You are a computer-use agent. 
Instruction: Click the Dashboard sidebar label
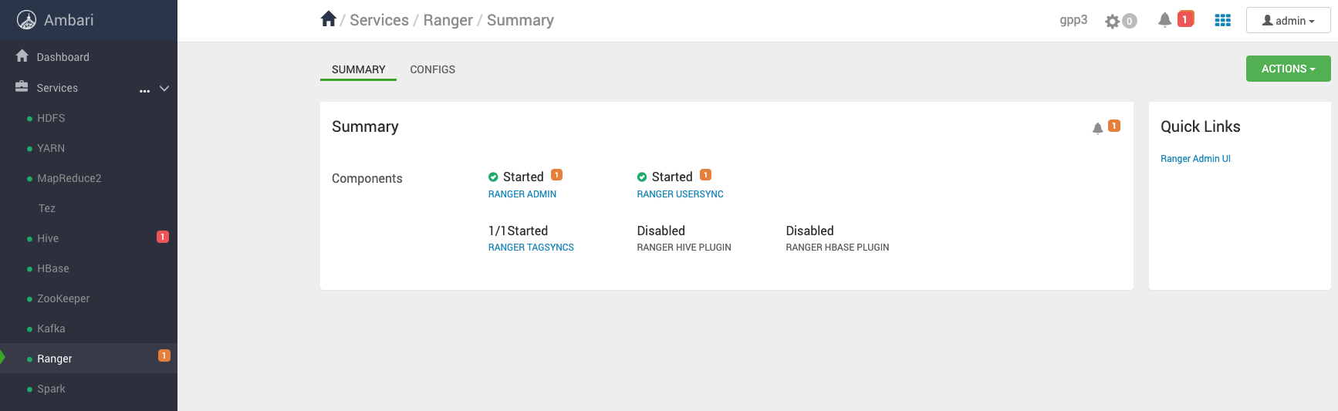pyautogui.click(x=63, y=57)
